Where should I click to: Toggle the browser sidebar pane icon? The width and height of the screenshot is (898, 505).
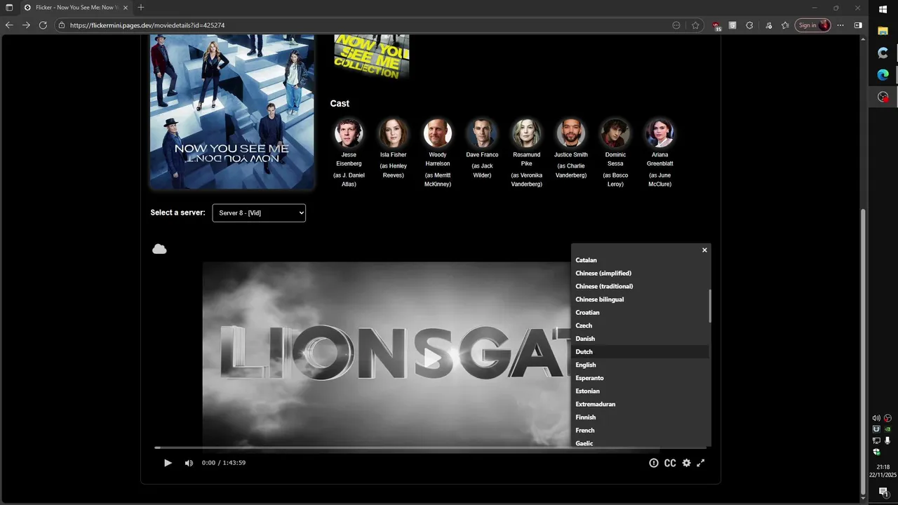point(858,25)
